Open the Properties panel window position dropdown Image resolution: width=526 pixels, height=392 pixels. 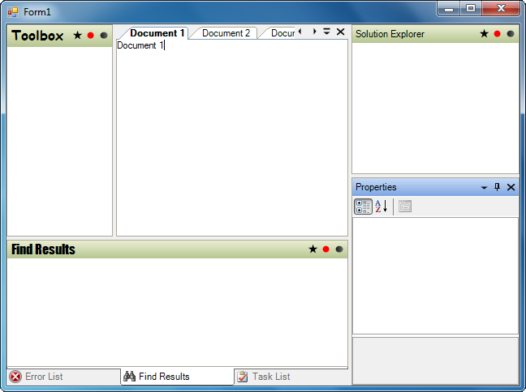pyautogui.click(x=485, y=187)
